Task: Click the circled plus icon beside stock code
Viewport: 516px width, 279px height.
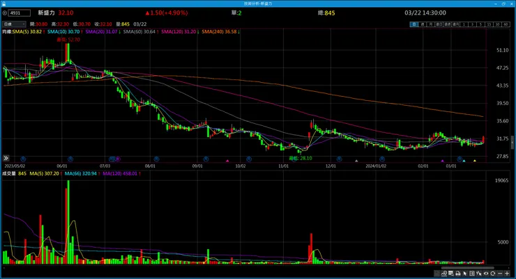Action: click(x=5, y=13)
